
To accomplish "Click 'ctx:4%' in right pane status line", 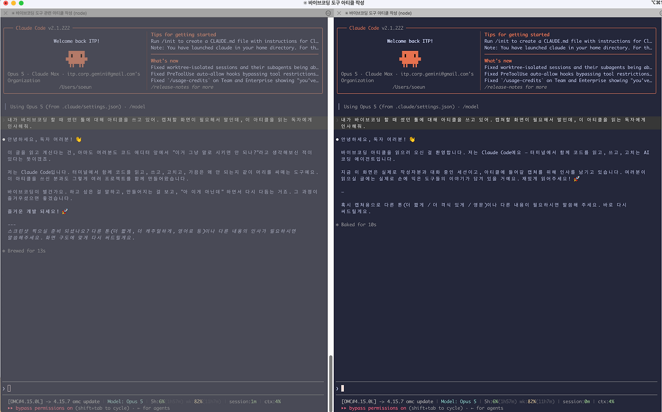I will [x=606, y=402].
